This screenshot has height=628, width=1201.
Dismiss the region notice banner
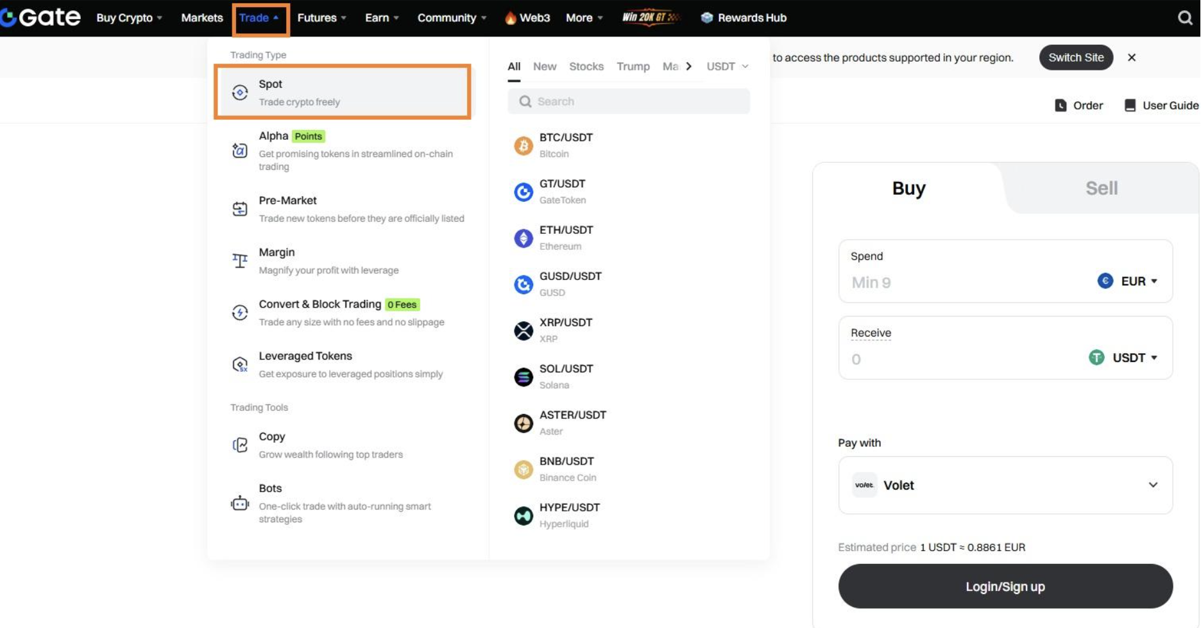point(1132,58)
